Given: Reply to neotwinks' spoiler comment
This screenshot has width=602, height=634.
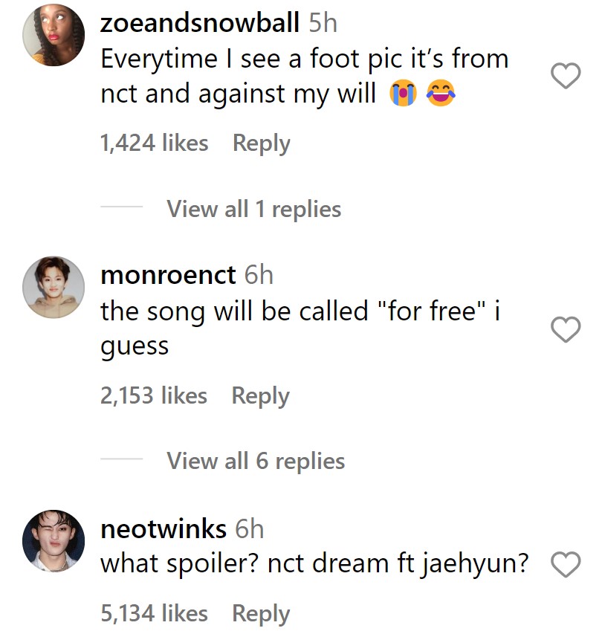Looking at the screenshot, I should 261,613.
